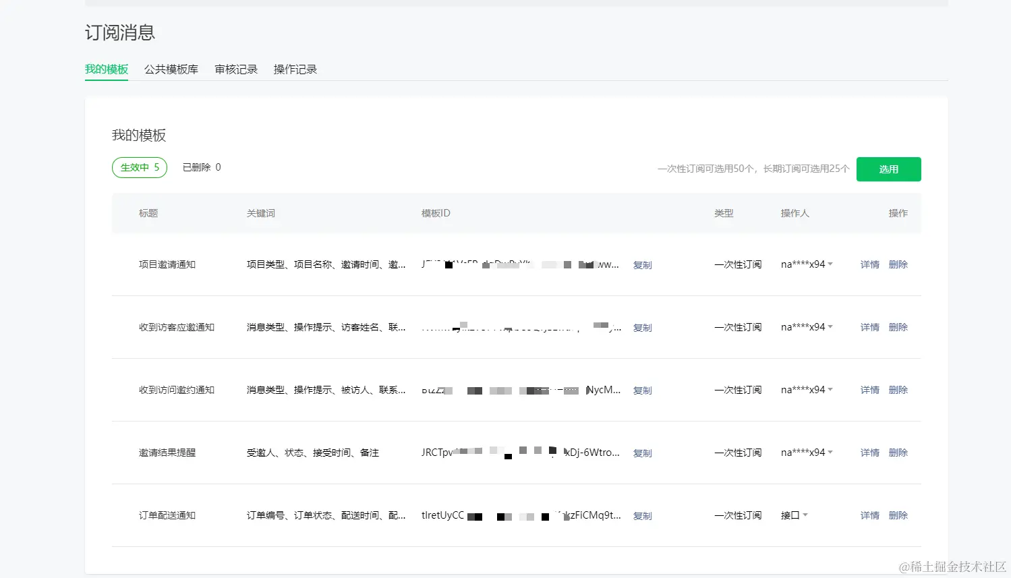
Task: Click the 关键词 column header
Action: (261, 213)
